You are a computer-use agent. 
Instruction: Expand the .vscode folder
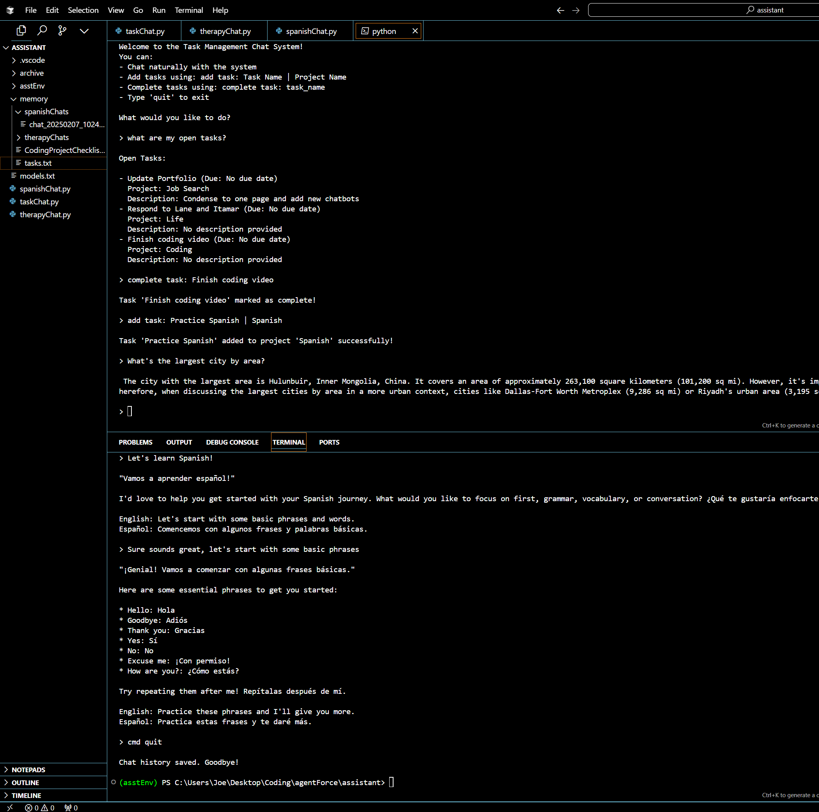32,60
